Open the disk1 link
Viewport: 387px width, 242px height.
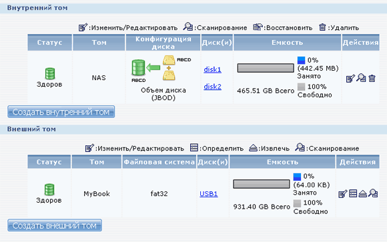[212, 69]
